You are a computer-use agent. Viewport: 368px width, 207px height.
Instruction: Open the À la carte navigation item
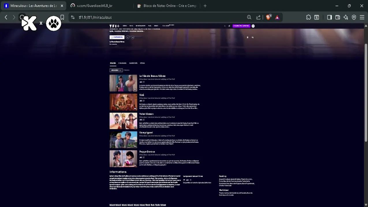pyautogui.click(x=166, y=26)
